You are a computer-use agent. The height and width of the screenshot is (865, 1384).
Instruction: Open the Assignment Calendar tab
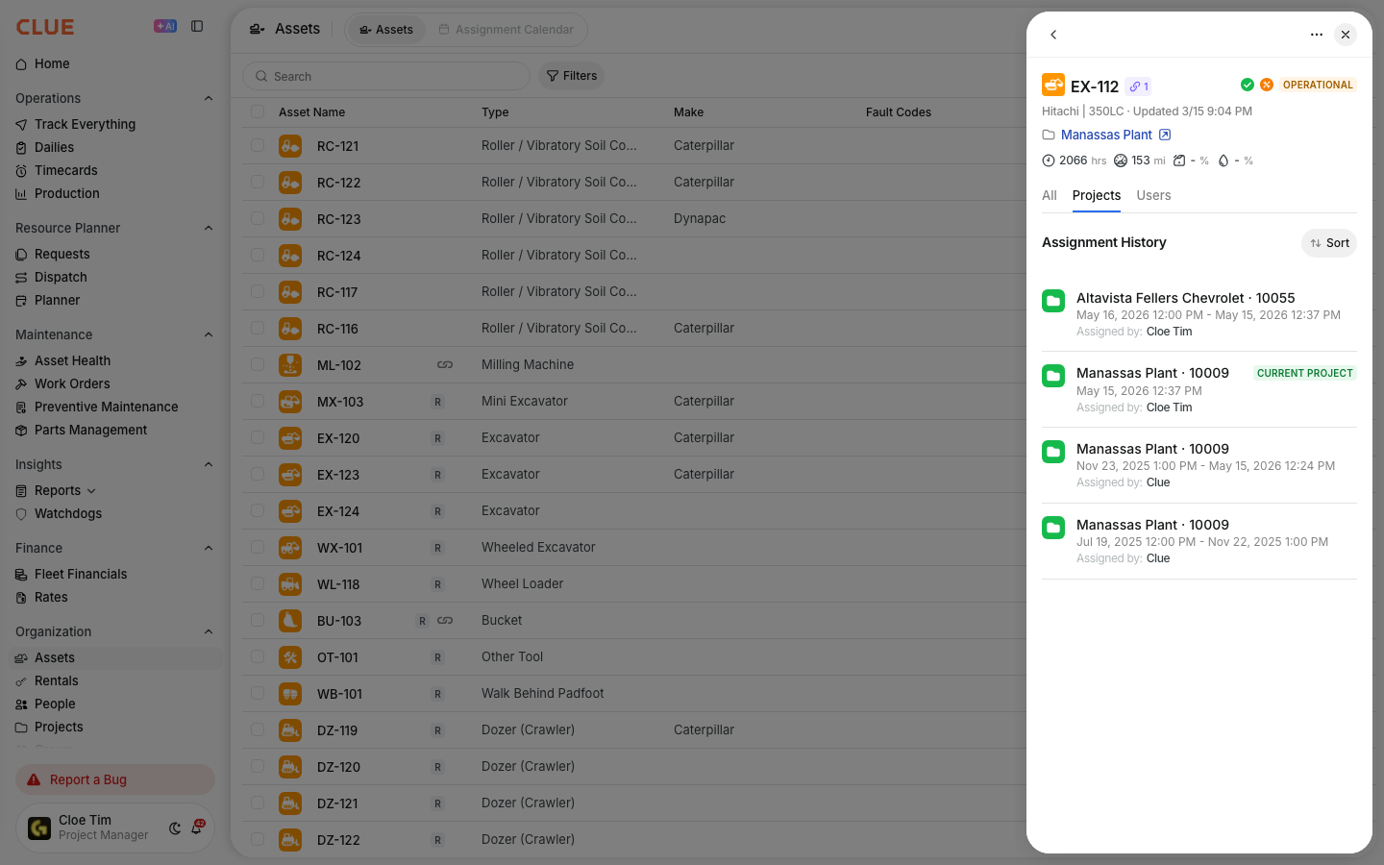(507, 30)
